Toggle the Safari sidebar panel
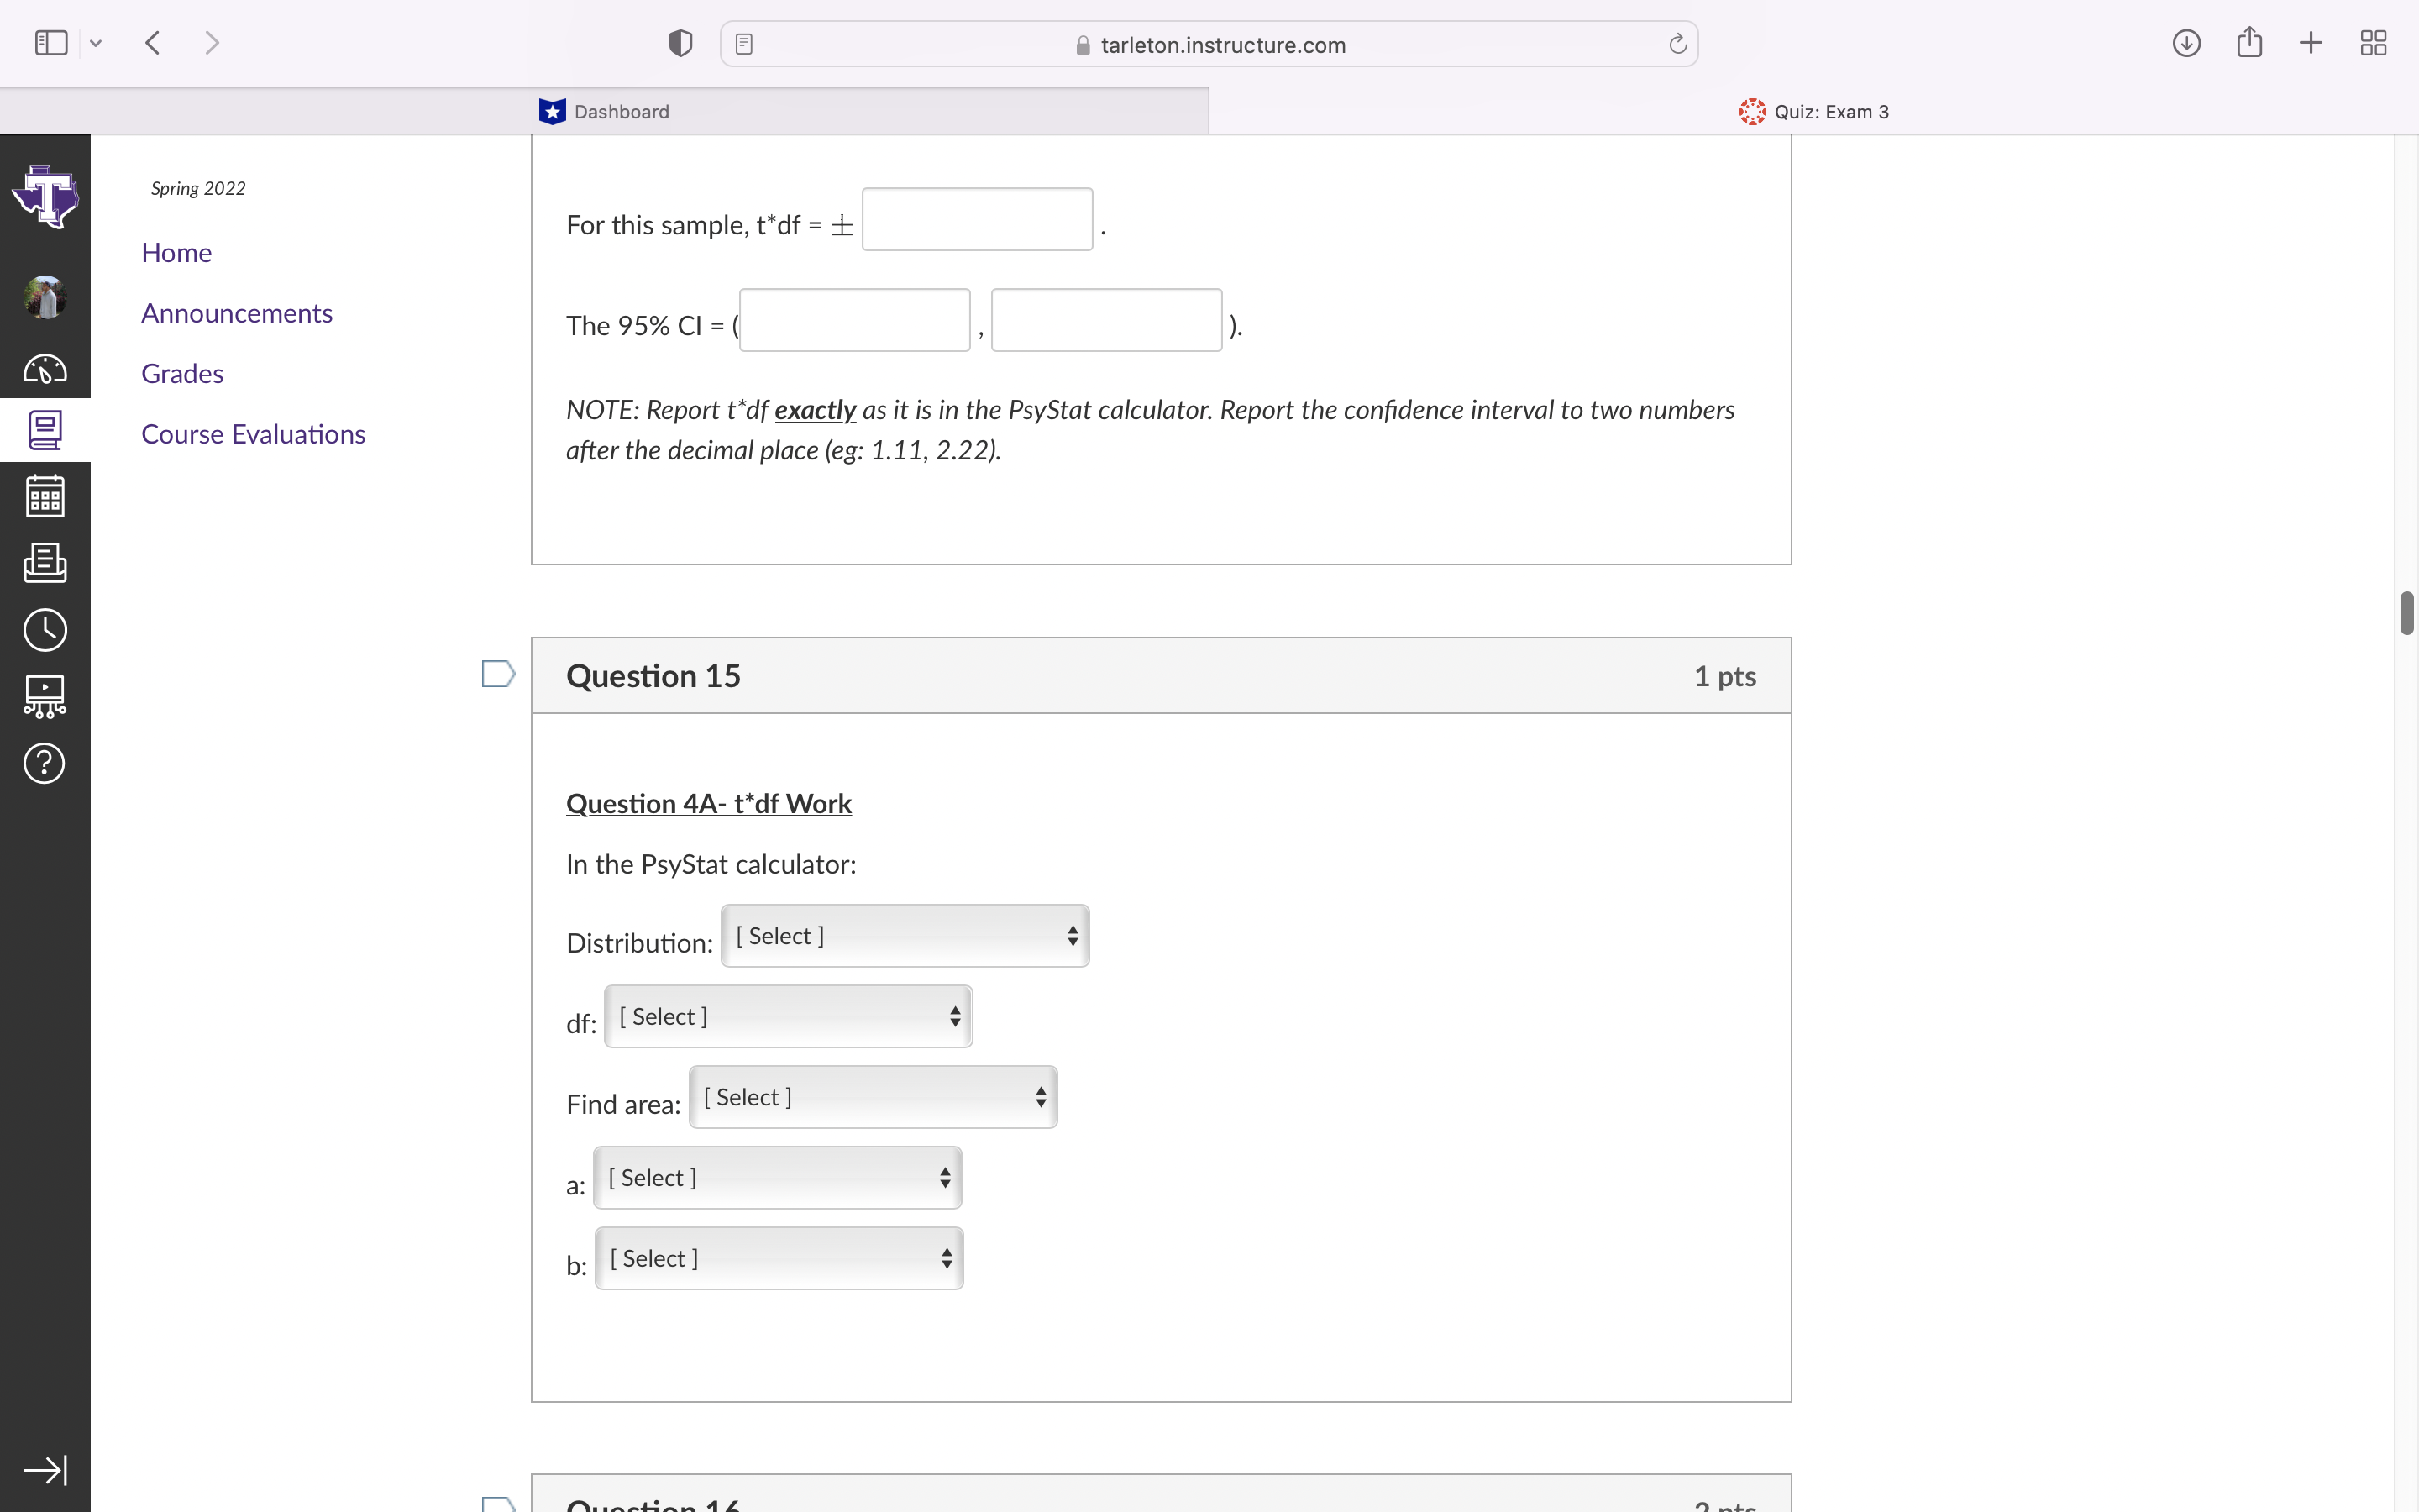The width and height of the screenshot is (2419, 1512). (50, 42)
